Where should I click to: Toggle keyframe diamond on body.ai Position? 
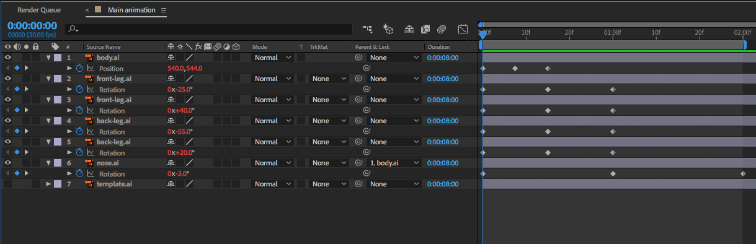coord(17,68)
